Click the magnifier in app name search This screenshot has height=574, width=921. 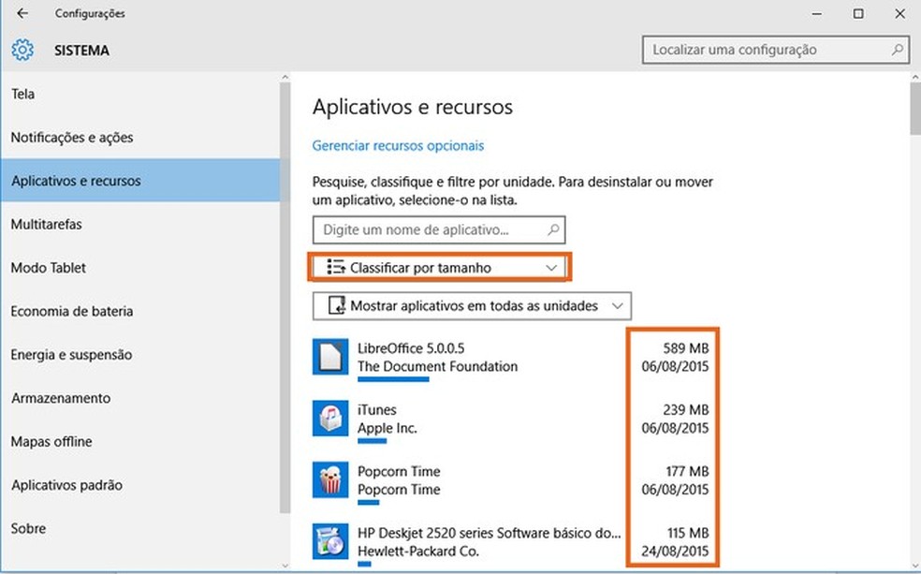pyautogui.click(x=553, y=229)
